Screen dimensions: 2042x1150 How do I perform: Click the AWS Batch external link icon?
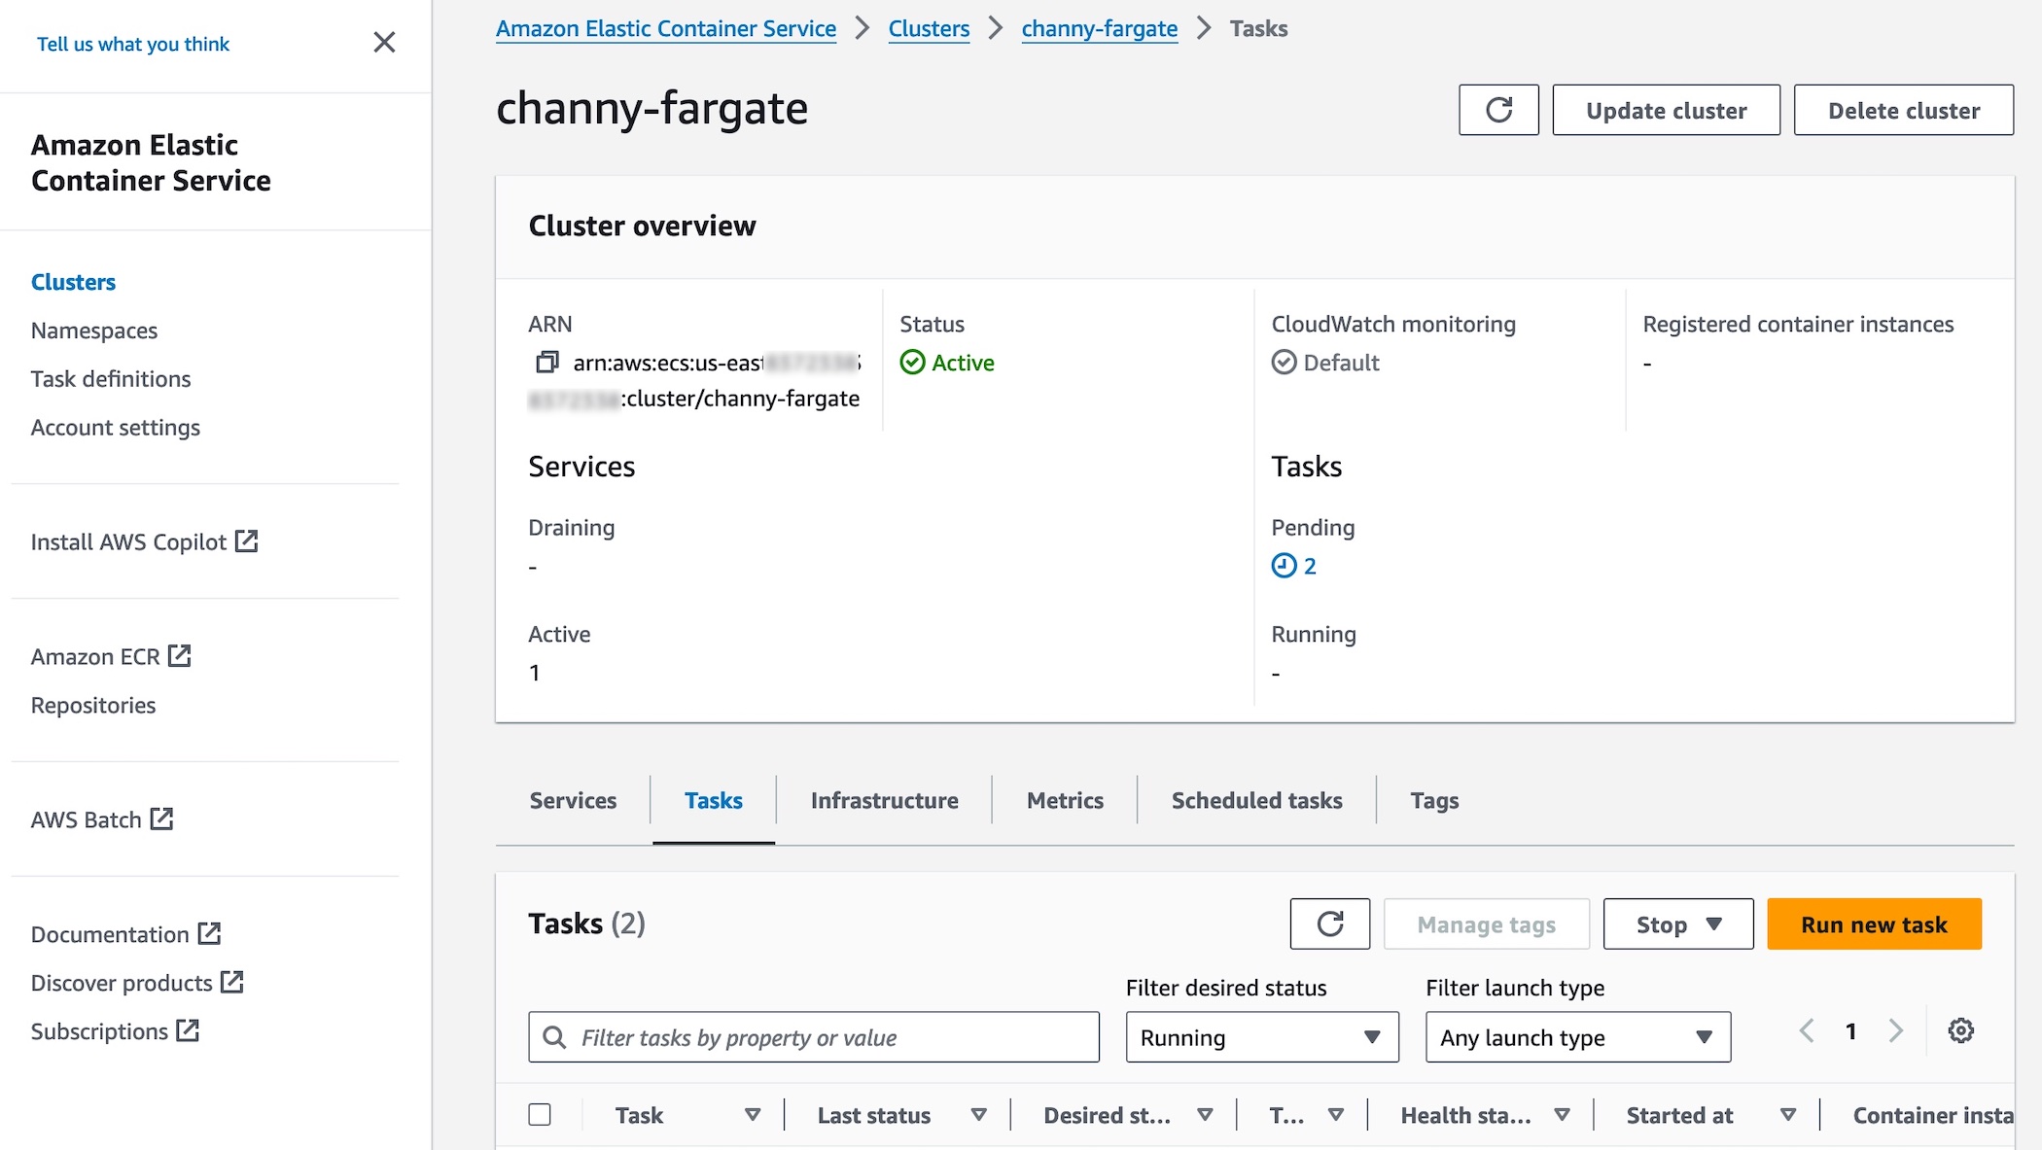point(161,819)
